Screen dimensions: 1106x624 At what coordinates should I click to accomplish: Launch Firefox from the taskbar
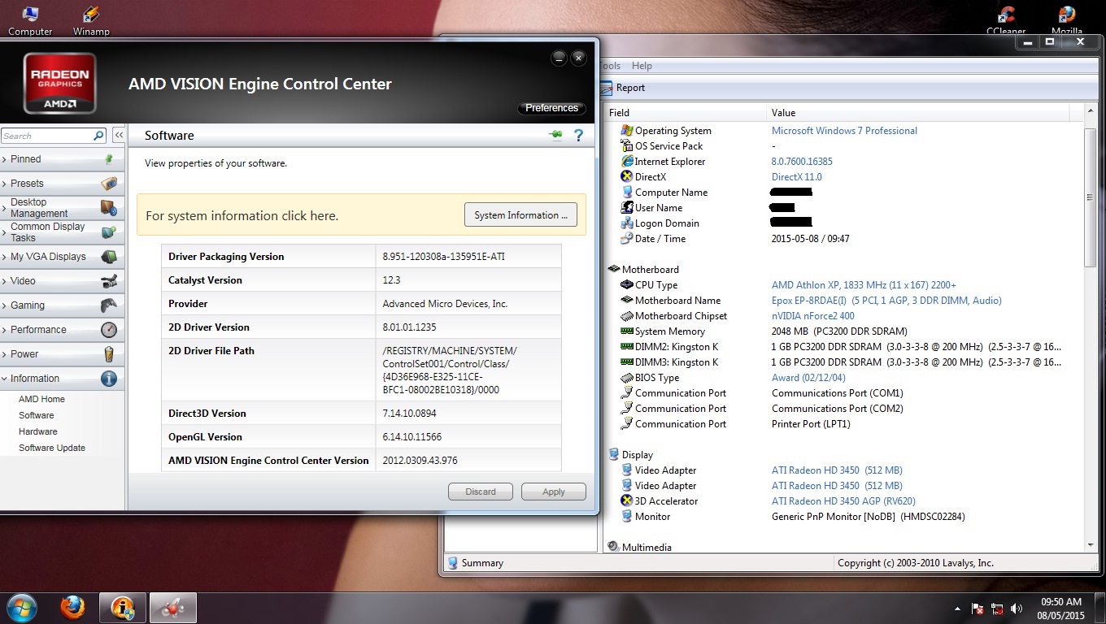pyautogui.click(x=72, y=608)
